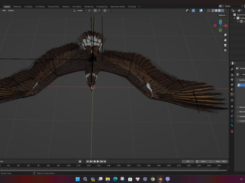Jump to the timeline start frame button
The height and width of the screenshot is (183, 245).
point(87,161)
